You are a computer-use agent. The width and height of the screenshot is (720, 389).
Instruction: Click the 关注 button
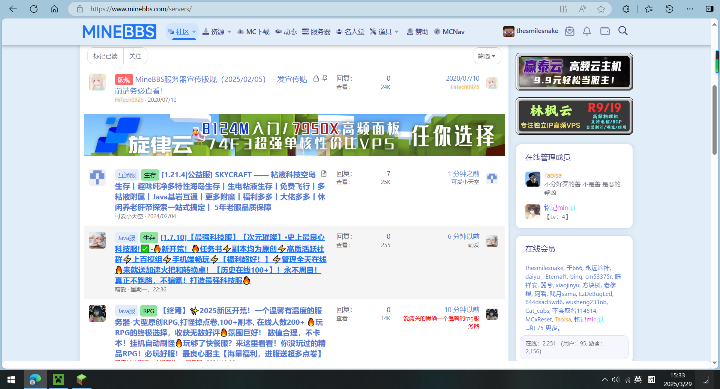[135, 56]
